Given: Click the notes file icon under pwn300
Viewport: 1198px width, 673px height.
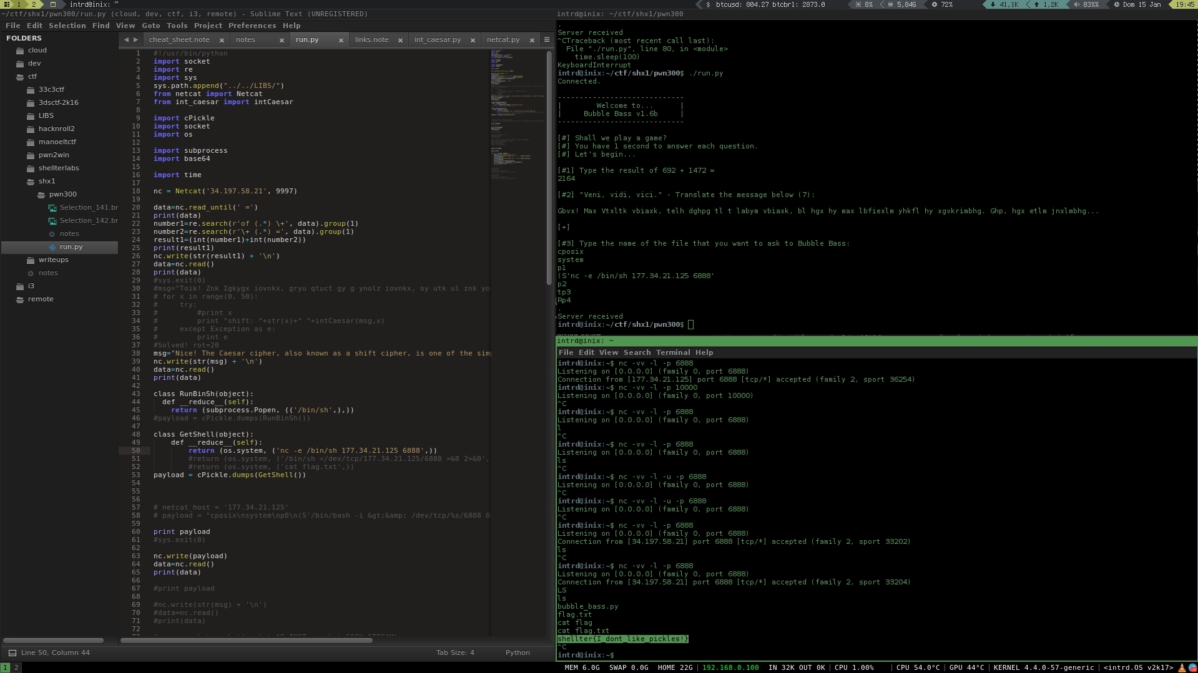Looking at the screenshot, I should [x=52, y=234].
